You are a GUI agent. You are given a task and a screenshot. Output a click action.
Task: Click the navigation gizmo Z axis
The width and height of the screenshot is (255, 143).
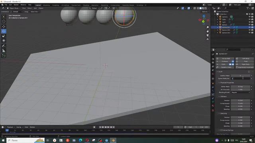pyautogui.click(x=204, y=16)
